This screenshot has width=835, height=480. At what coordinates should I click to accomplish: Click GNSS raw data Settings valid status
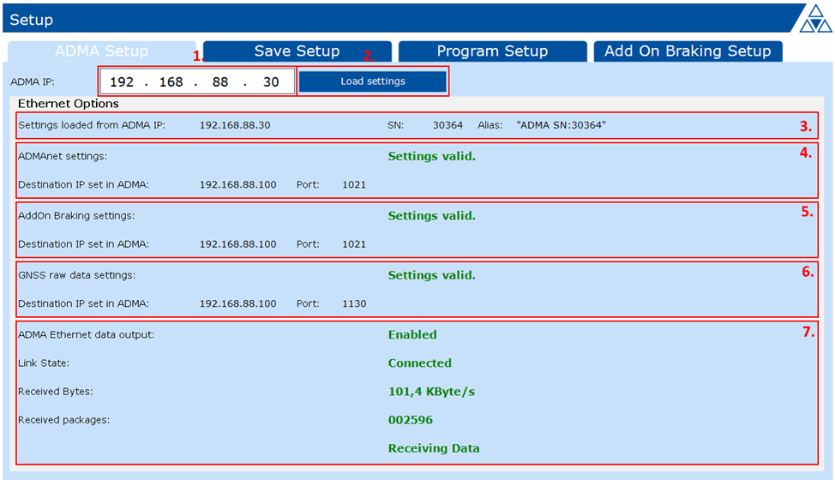(x=432, y=275)
